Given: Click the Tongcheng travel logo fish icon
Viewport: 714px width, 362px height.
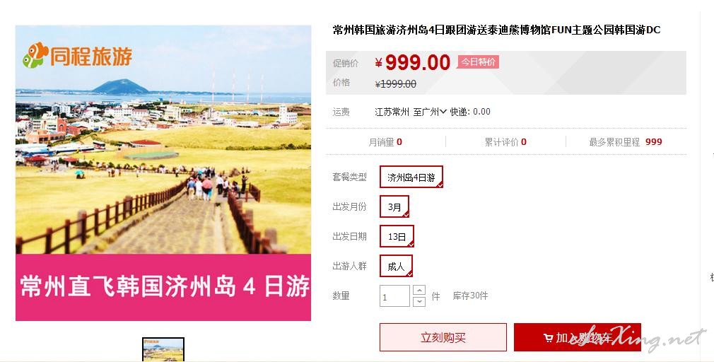Looking at the screenshot, I should click(35, 55).
